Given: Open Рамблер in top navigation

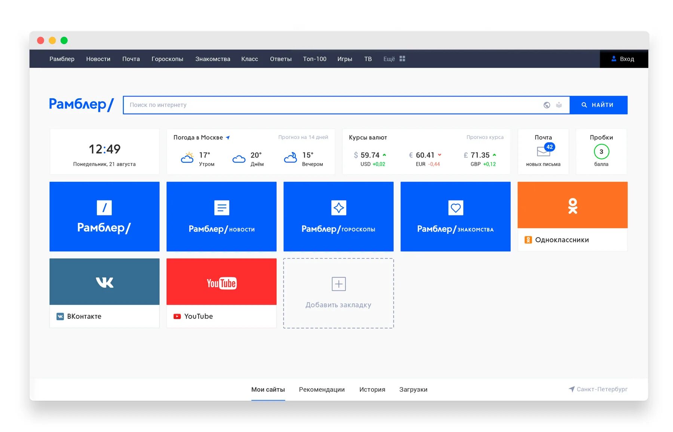Looking at the screenshot, I should tap(62, 59).
